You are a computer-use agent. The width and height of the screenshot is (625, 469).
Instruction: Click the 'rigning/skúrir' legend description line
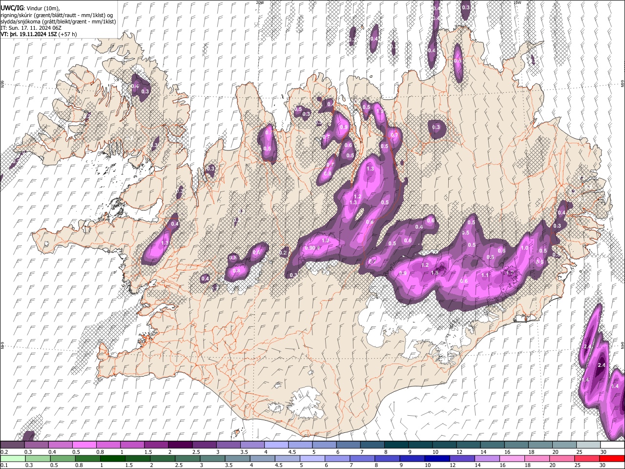pos(57,15)
